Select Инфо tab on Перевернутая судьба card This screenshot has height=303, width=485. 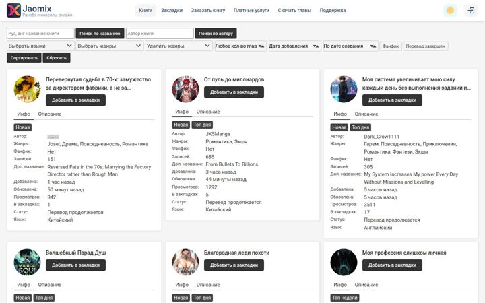[24, 114]
